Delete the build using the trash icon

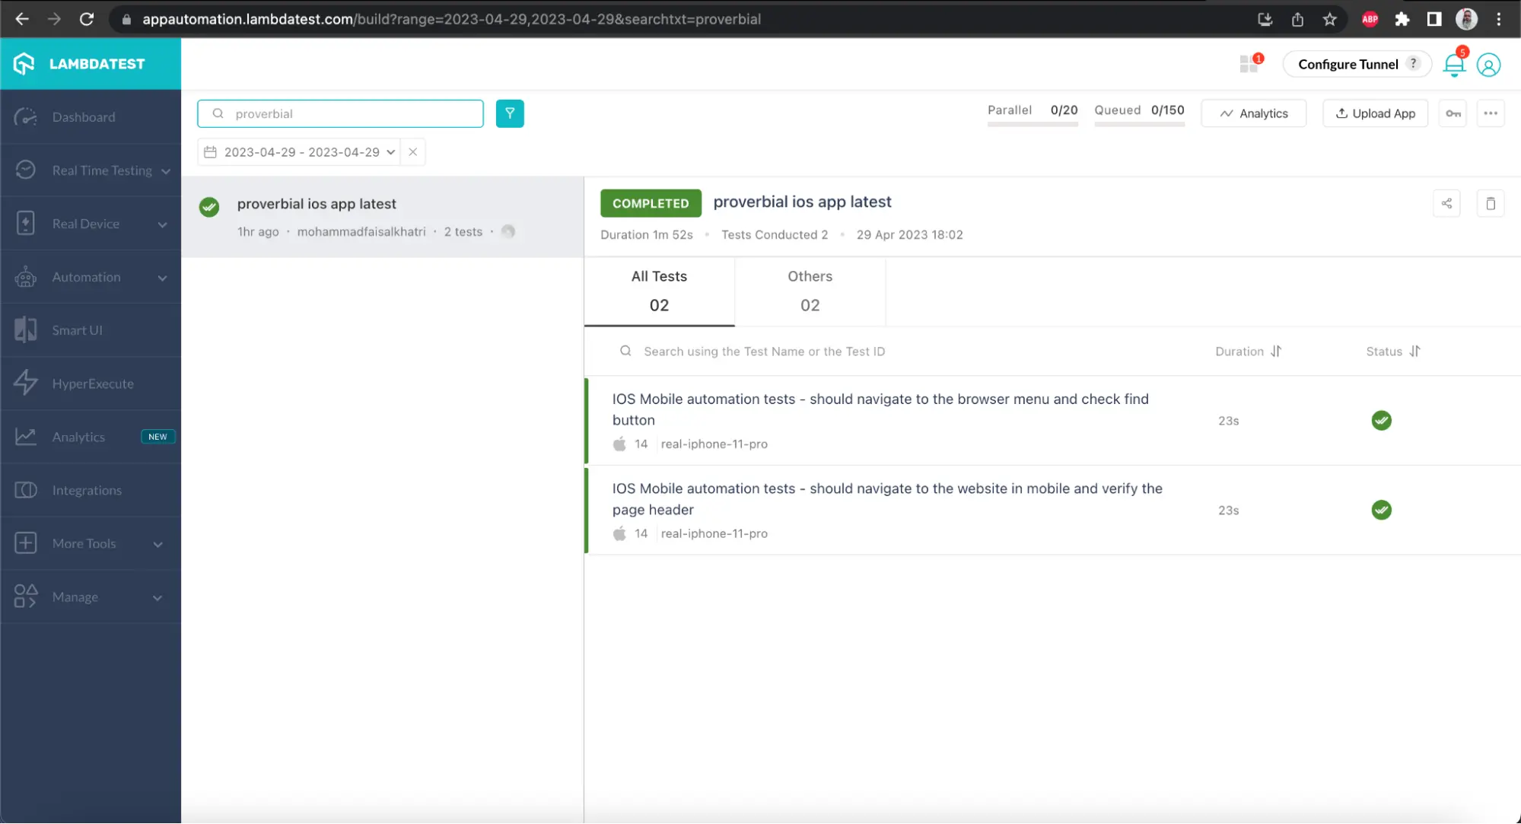(1491, 203)
